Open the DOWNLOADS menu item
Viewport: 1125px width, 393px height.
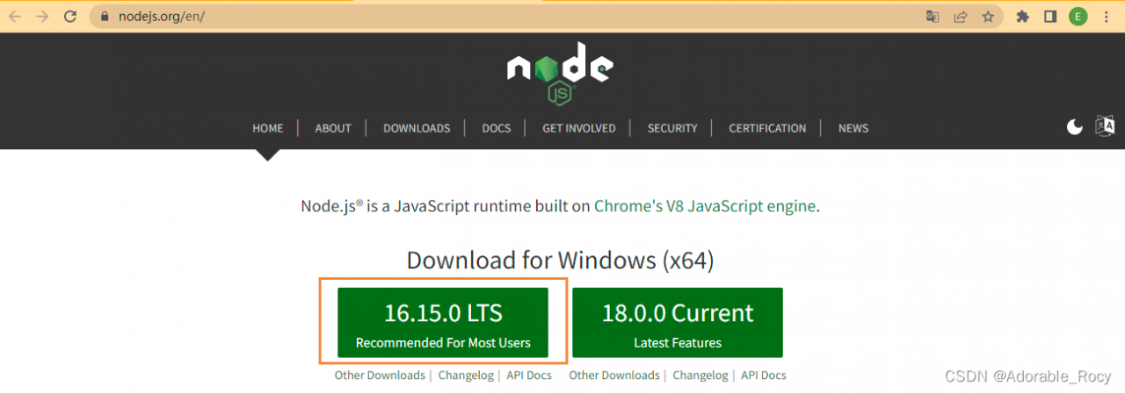click(x=417, y=128)
